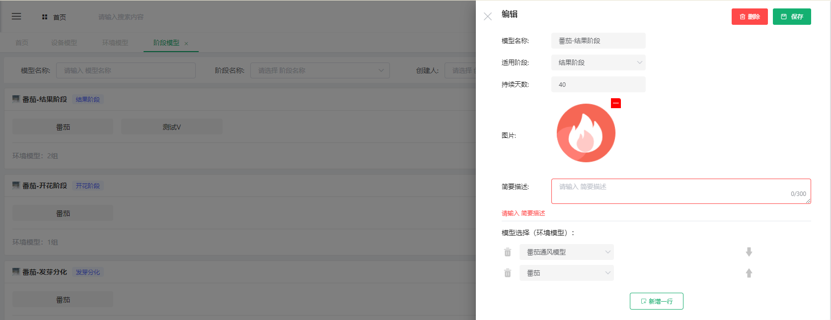
Task: Switch to the 环境模型 tab
Action: point(115,43)
